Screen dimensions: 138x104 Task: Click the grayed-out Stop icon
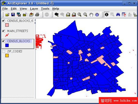pos(47,15)
